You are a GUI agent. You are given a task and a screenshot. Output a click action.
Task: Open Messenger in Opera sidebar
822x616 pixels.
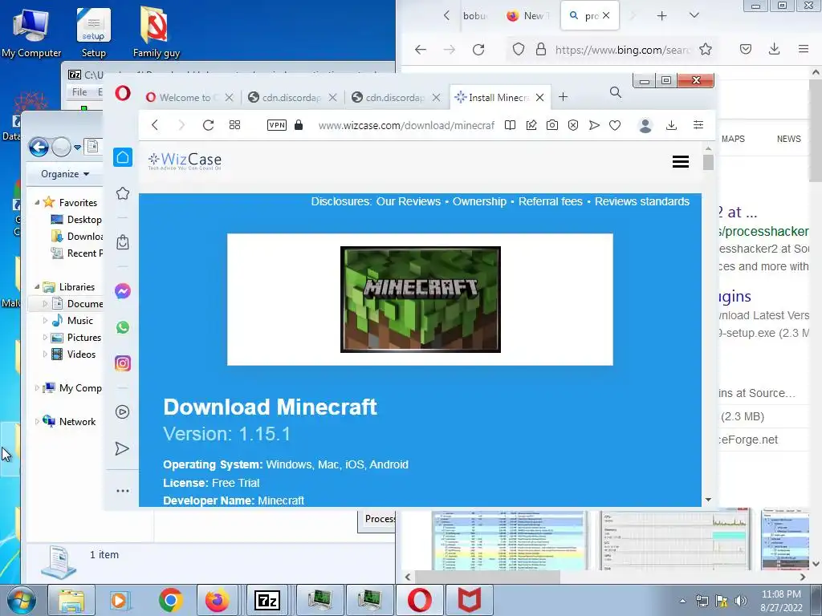pyautogui.click(x=123, y=290)
